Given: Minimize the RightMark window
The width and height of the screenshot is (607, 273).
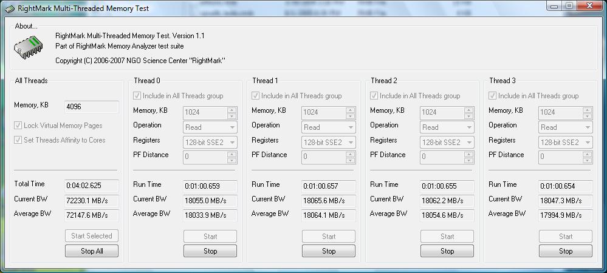Looking at the screenshot, I should (x=555, y=6).
